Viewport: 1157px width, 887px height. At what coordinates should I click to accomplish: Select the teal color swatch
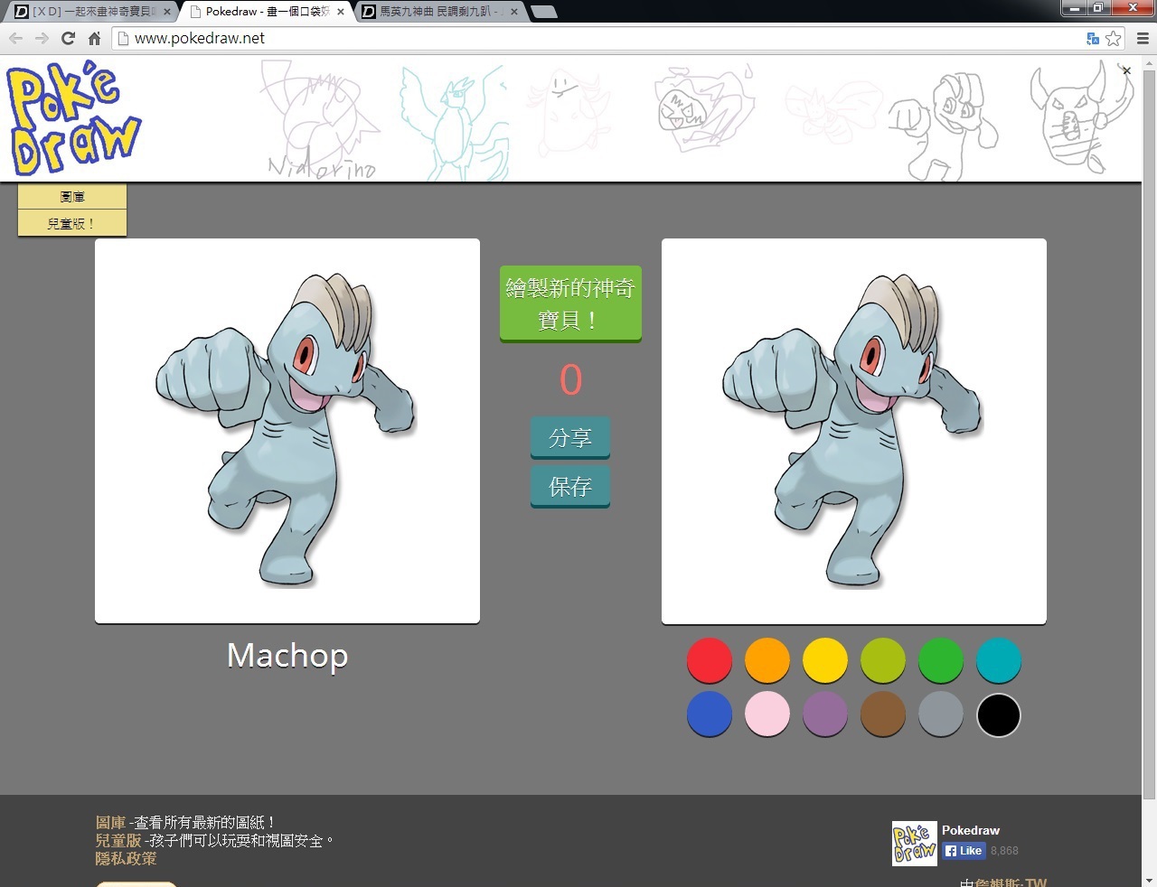[x=999, y=660]
